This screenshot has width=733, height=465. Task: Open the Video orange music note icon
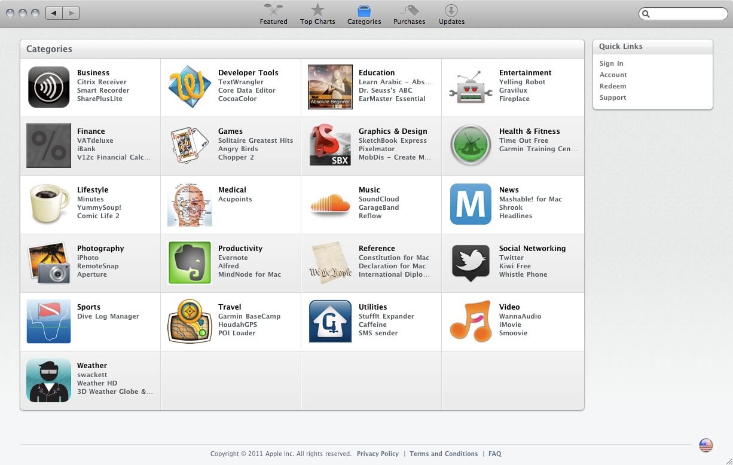(x=471, y=321)
